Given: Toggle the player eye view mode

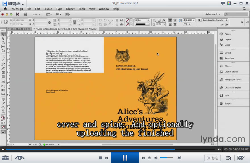Looking at the screenshot, I should coord(20,158).
